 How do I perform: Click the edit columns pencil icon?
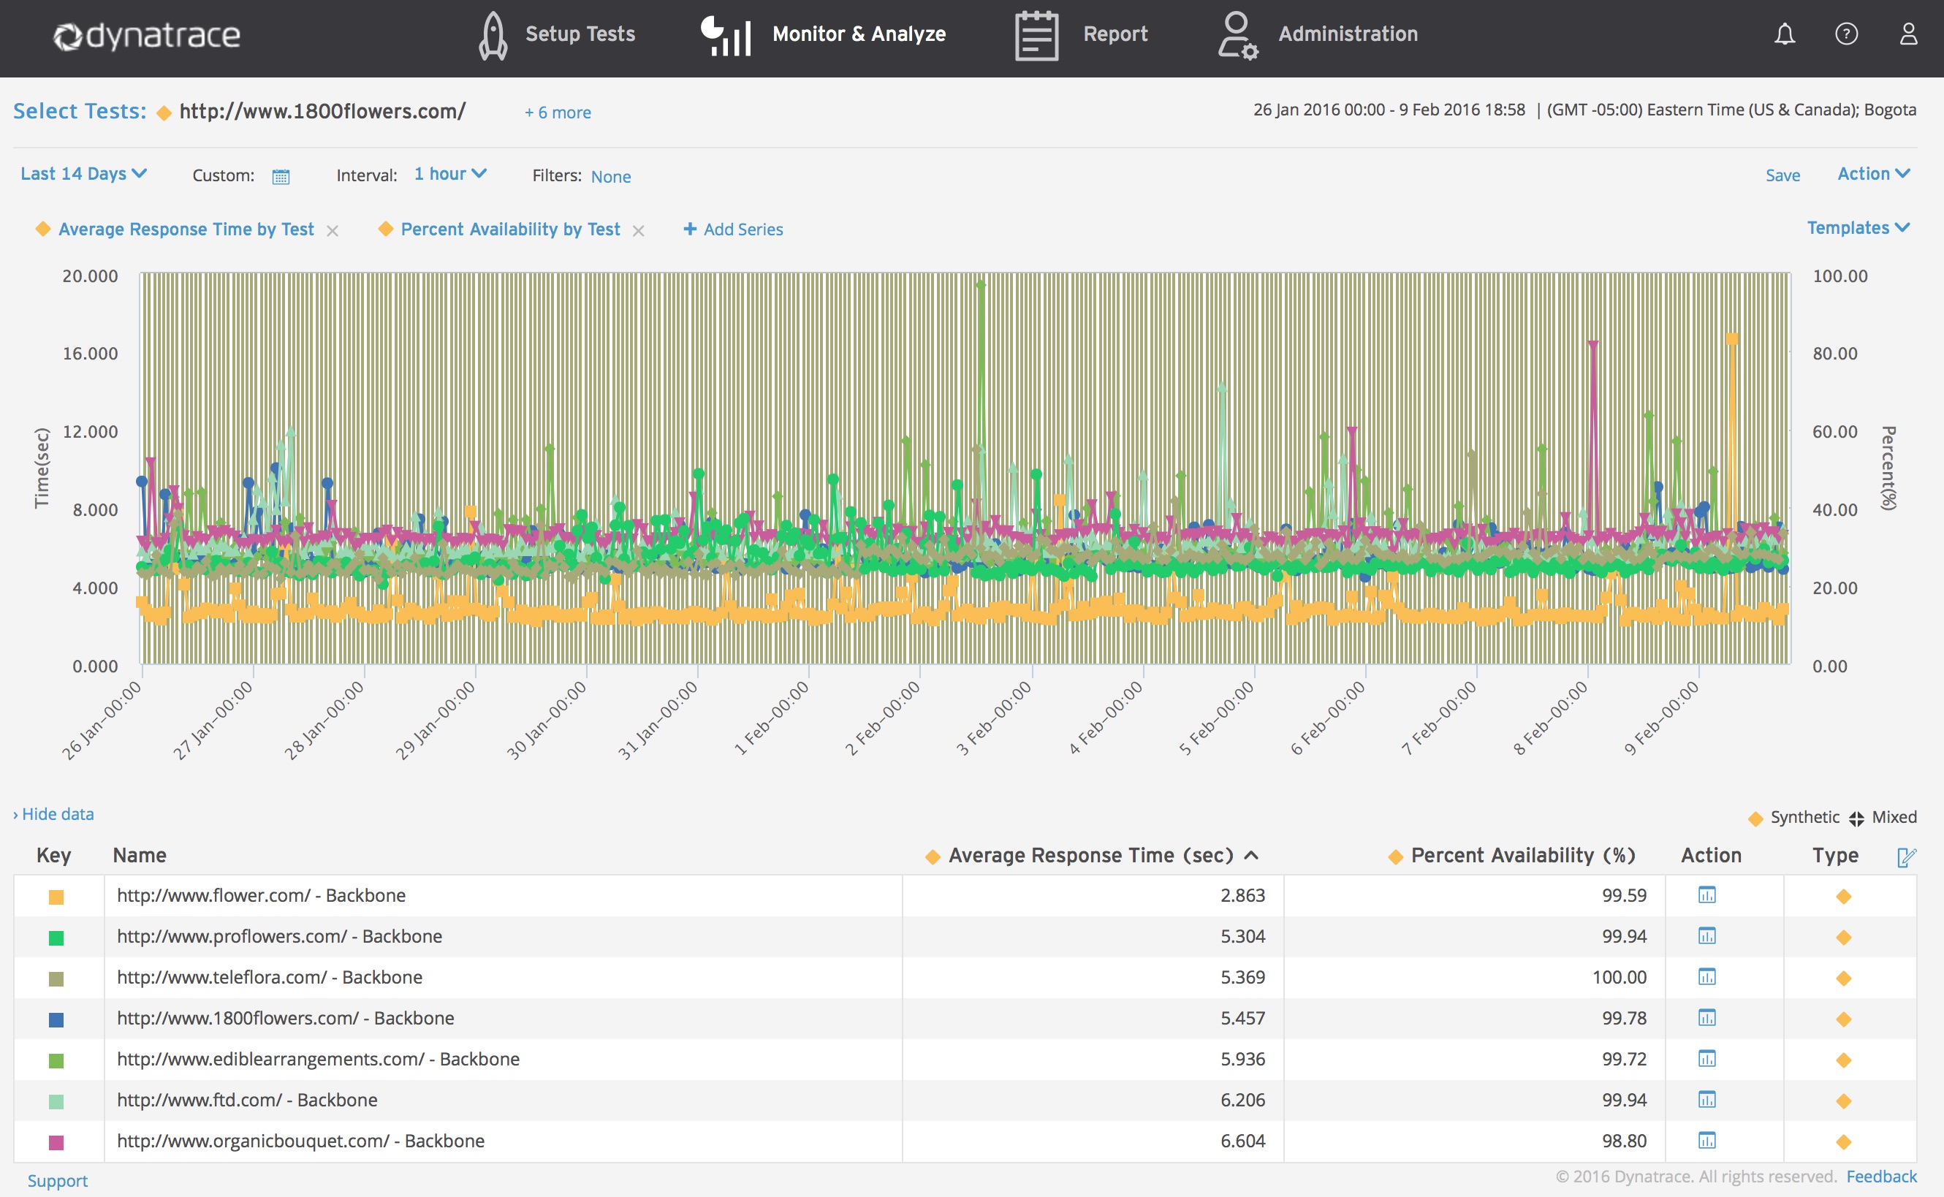[x=1907, y=856]
